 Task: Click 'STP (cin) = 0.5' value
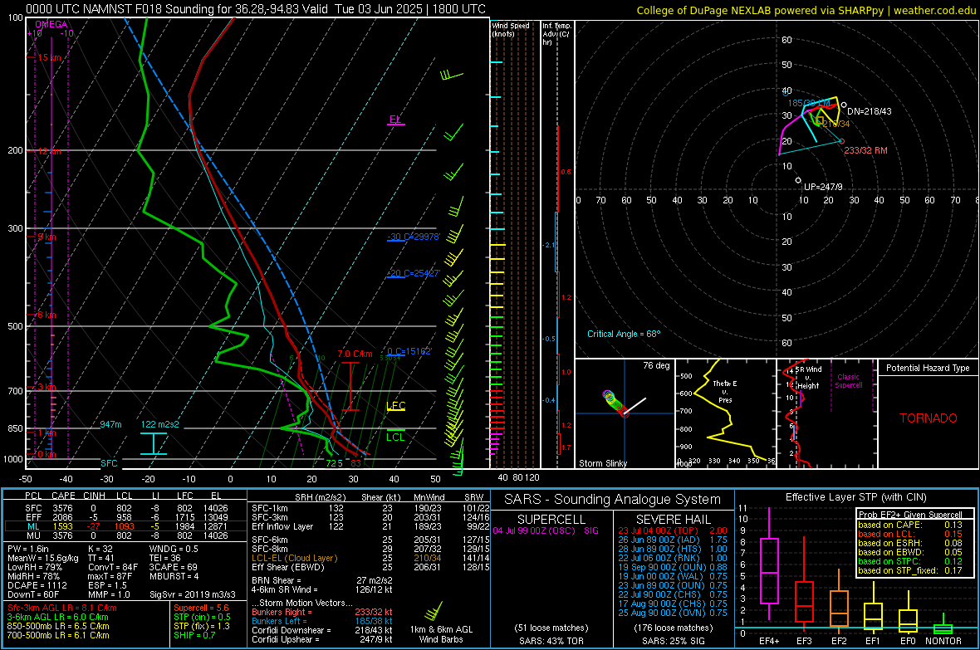coord(202,617)
